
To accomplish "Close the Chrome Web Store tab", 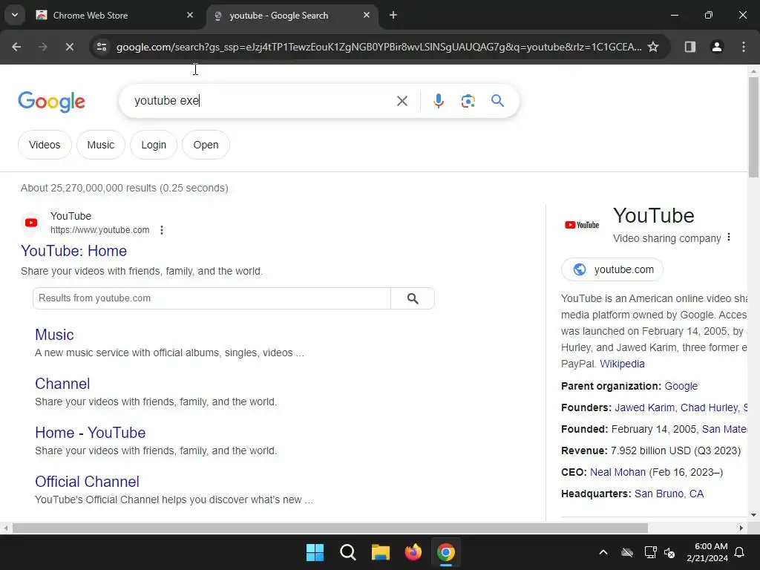I will [x=190, y=15].
